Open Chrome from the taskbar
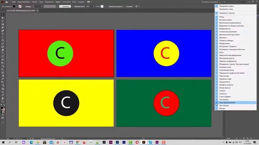Viewport: 259px width, 145px height. [78, 142]
